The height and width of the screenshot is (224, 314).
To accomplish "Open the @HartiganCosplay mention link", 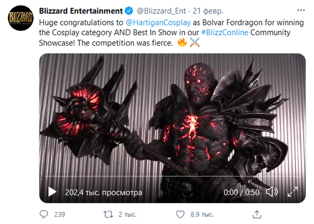I will 158,23.
